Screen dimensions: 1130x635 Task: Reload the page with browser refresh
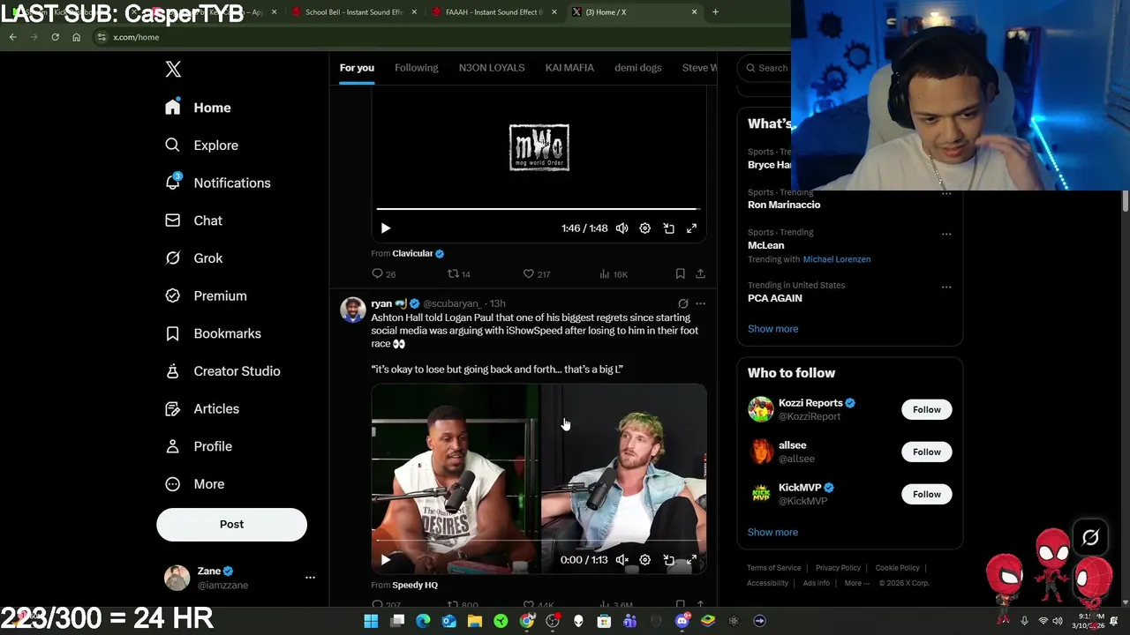click(x=55, y=37)
